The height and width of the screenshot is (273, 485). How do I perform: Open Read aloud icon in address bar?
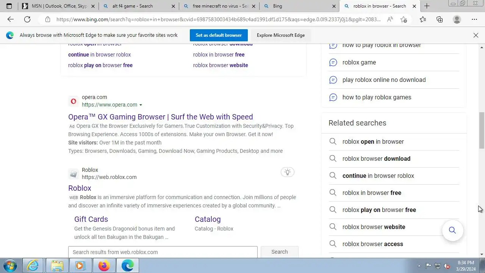pyautogui.click(x=390, y=19)
